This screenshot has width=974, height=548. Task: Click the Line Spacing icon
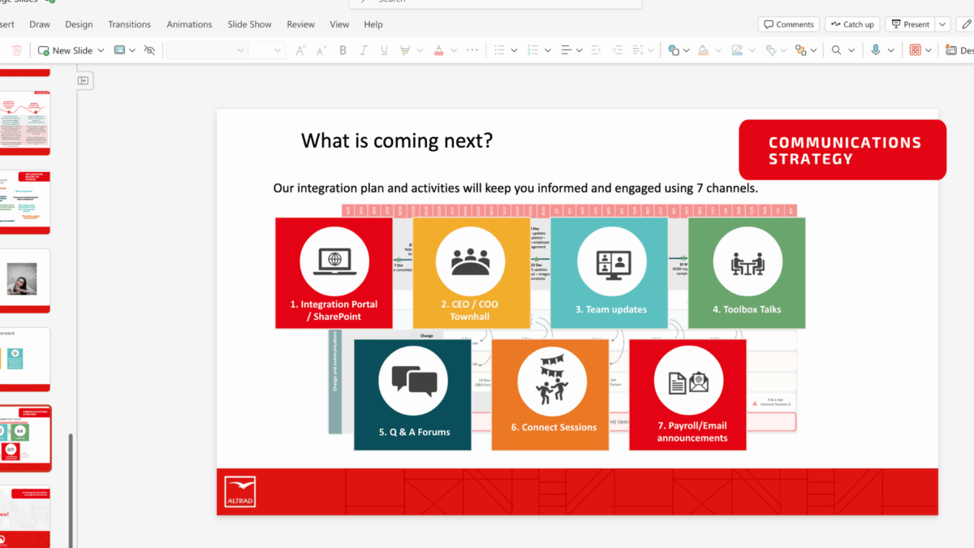(638, 50)
